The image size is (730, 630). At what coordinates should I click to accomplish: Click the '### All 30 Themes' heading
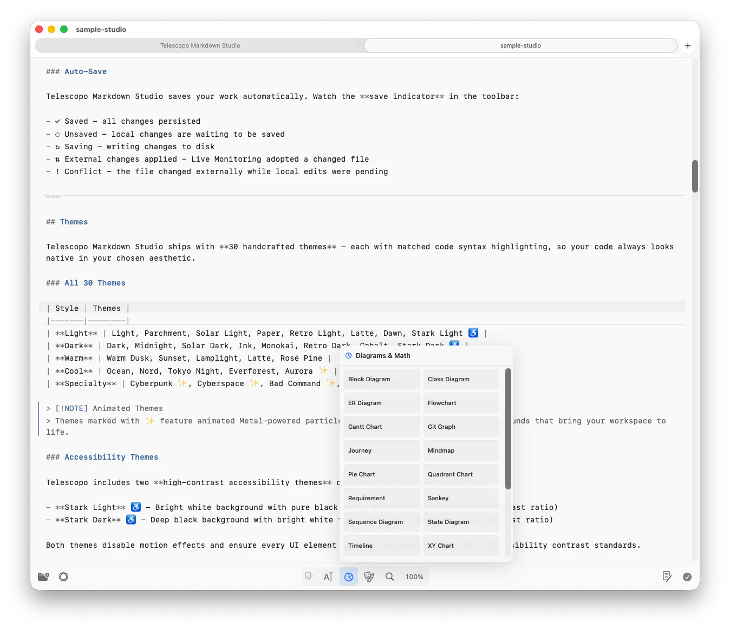tap(86, 283)
